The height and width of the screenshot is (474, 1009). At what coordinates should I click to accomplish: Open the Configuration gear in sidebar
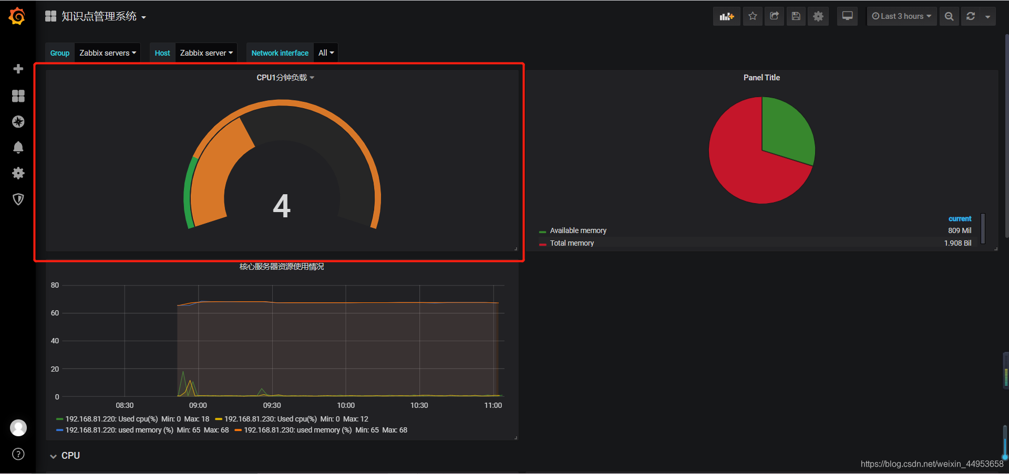tap(18, 173)
